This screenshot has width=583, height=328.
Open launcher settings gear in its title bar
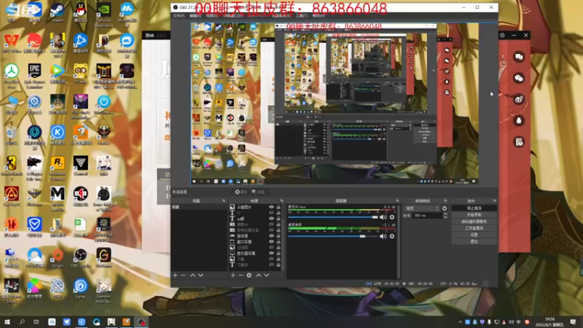point(502,35)
